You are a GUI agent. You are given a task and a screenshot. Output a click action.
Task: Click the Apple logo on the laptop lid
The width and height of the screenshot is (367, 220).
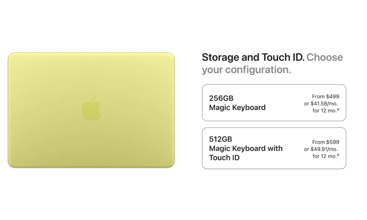pyautogui.click(x=91, y=109)
